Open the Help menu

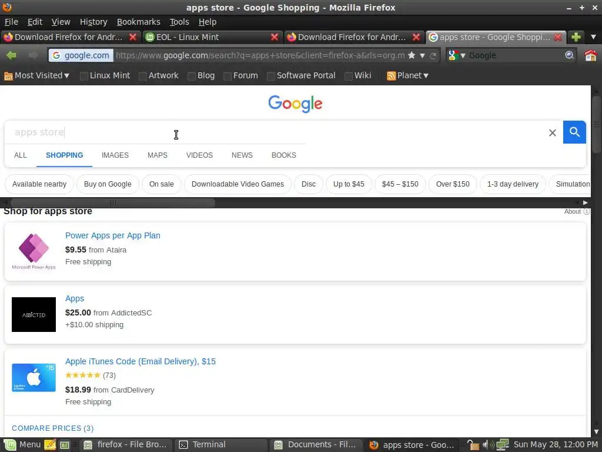[208, 22]
